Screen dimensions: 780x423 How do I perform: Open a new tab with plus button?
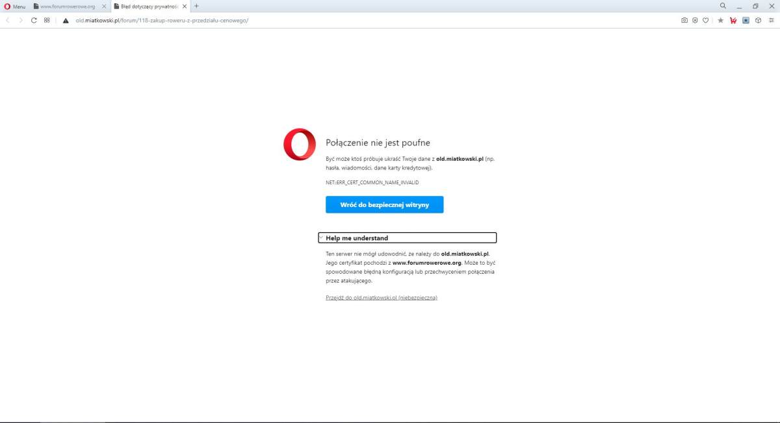[x=196, y=6]
